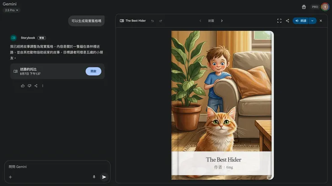Open the user account avatar
The height and width of the screenshot is (186, 332).
(325, 7)
